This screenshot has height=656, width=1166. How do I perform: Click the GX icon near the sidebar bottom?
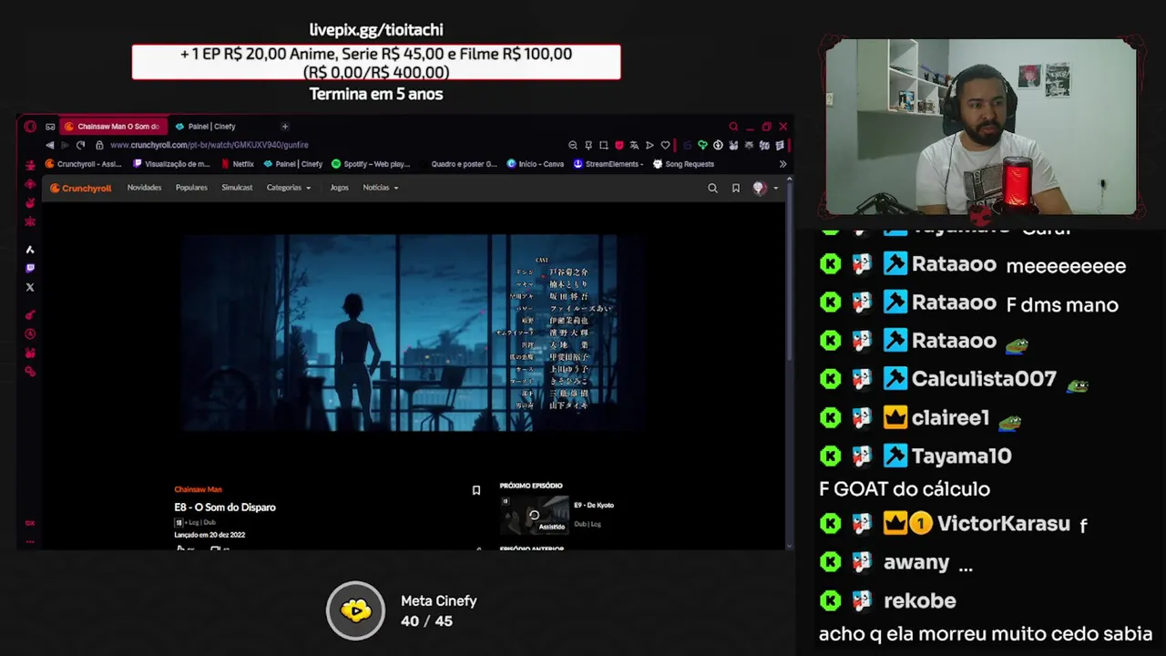pos(30,523)
